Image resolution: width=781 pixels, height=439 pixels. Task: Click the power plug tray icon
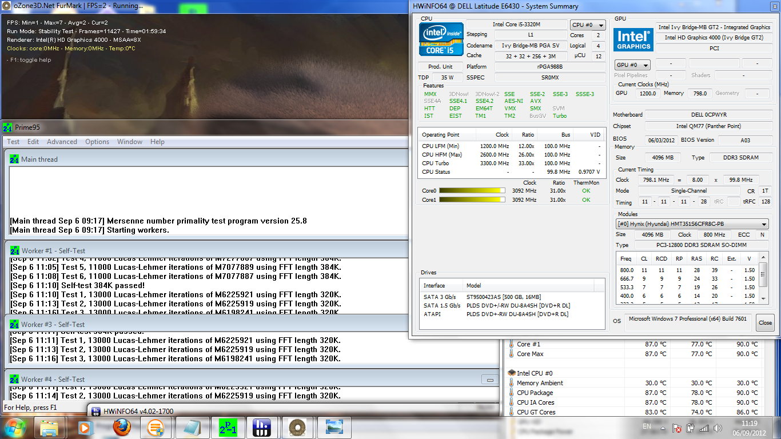click(x=690, y=428)
